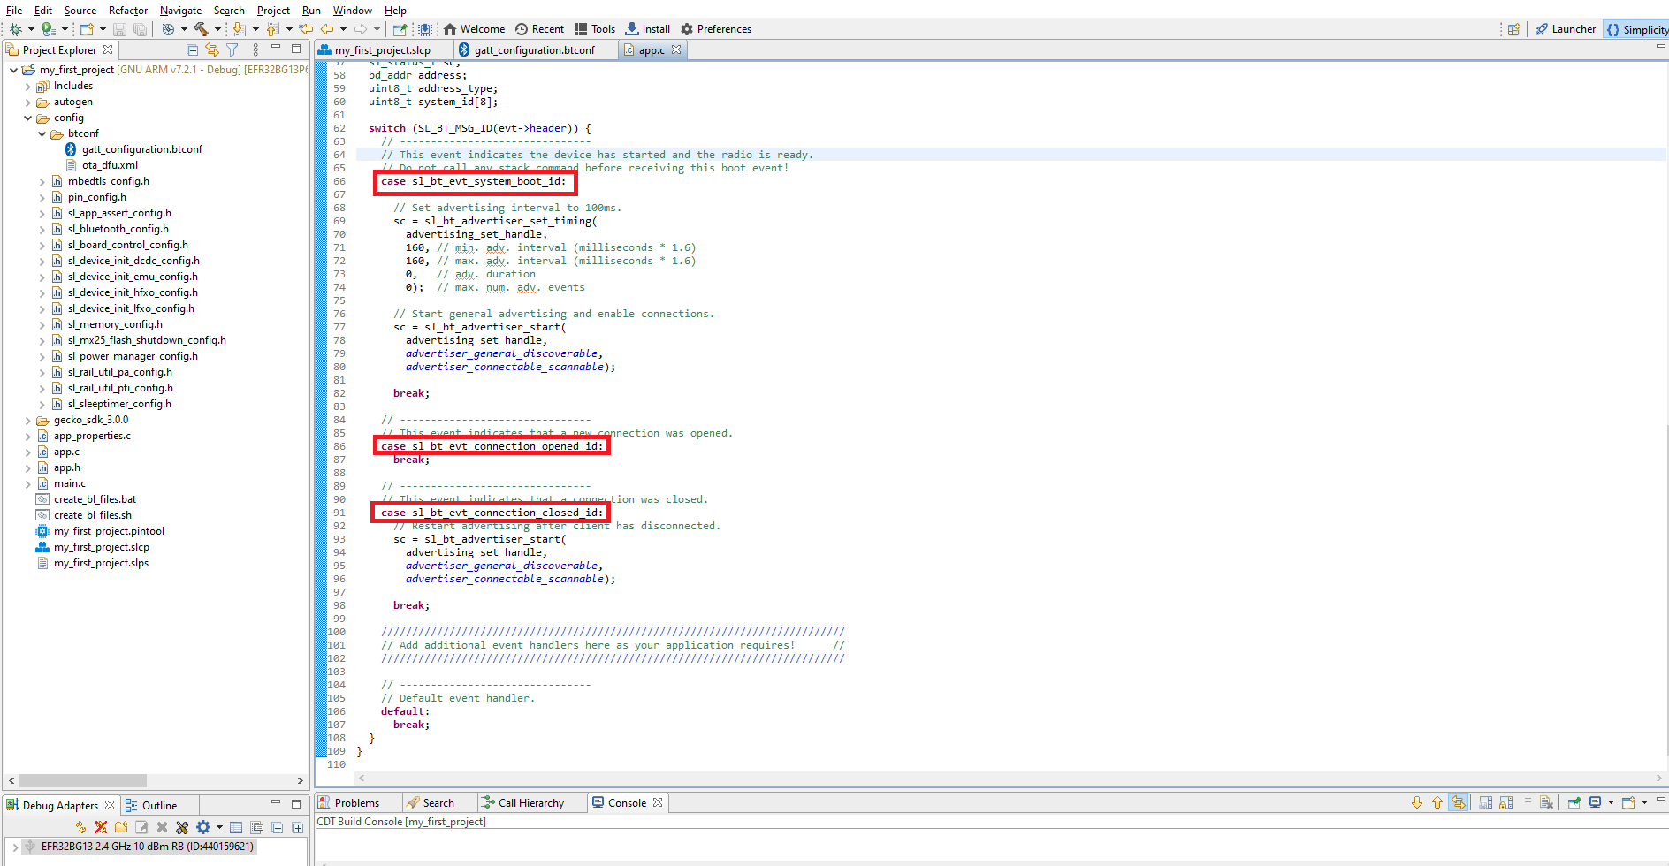Image resolution: width=1669 pixels, height=866 pixels.
Task: Click the Debug Adapters settings gear icon
Action: tap(203, 828)
